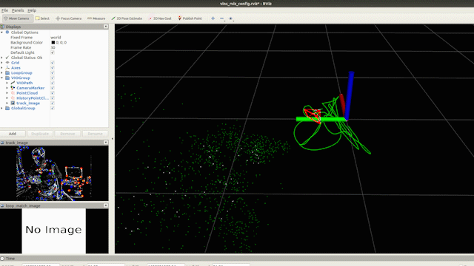Click the Background Color black swatch

point(53,43)
